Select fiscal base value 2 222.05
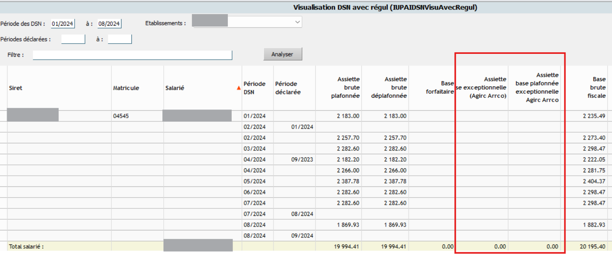612x254 pixels. coord(594,160)
